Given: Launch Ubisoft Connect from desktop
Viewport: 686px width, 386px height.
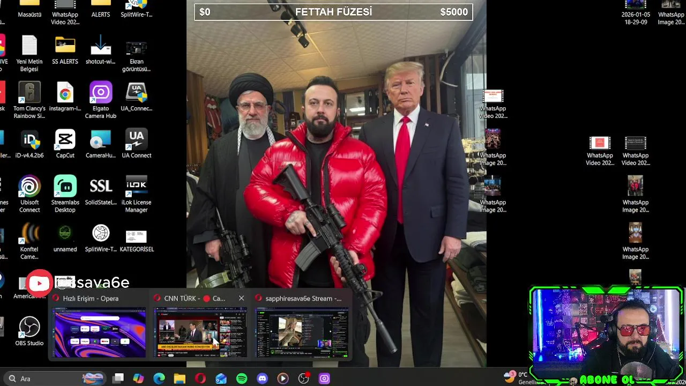Looking at the screenshot, I should click(x=29, y=194).
